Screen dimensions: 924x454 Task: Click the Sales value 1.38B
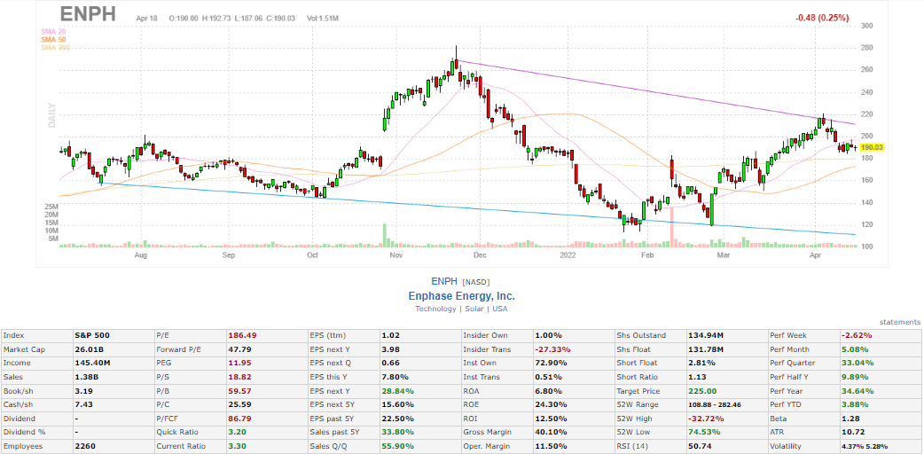[87, 377]
